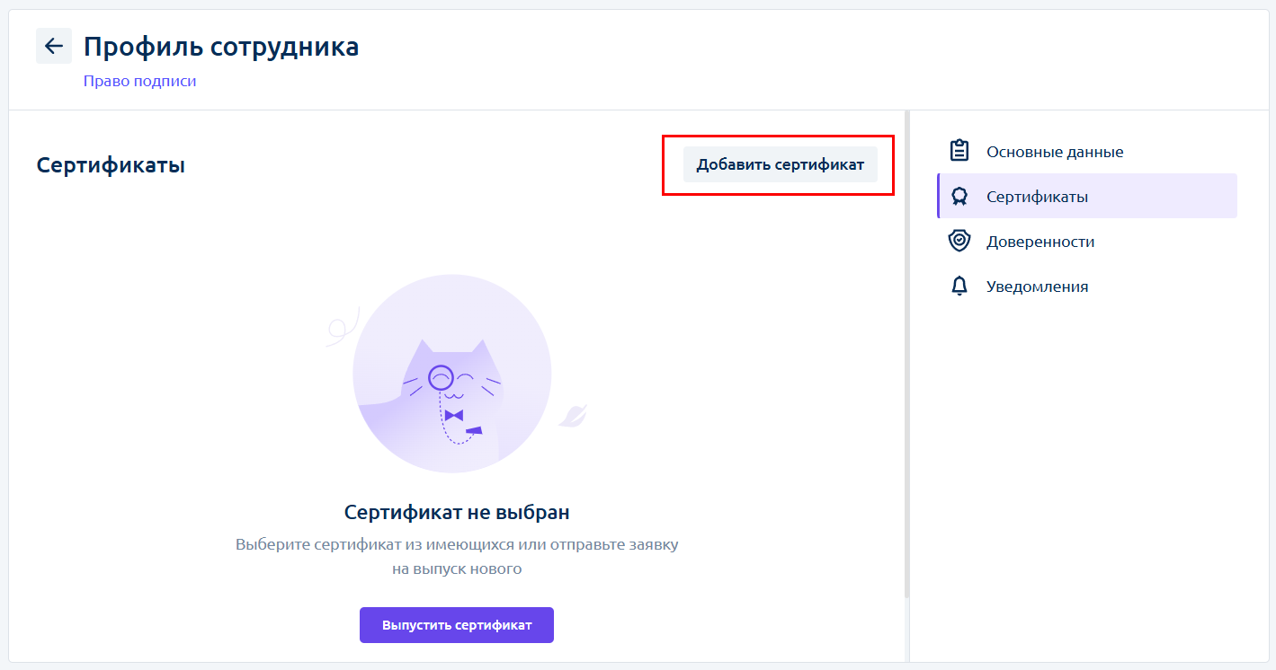Click the round cat illustration
1276x670 pixels.
(452, 374)
